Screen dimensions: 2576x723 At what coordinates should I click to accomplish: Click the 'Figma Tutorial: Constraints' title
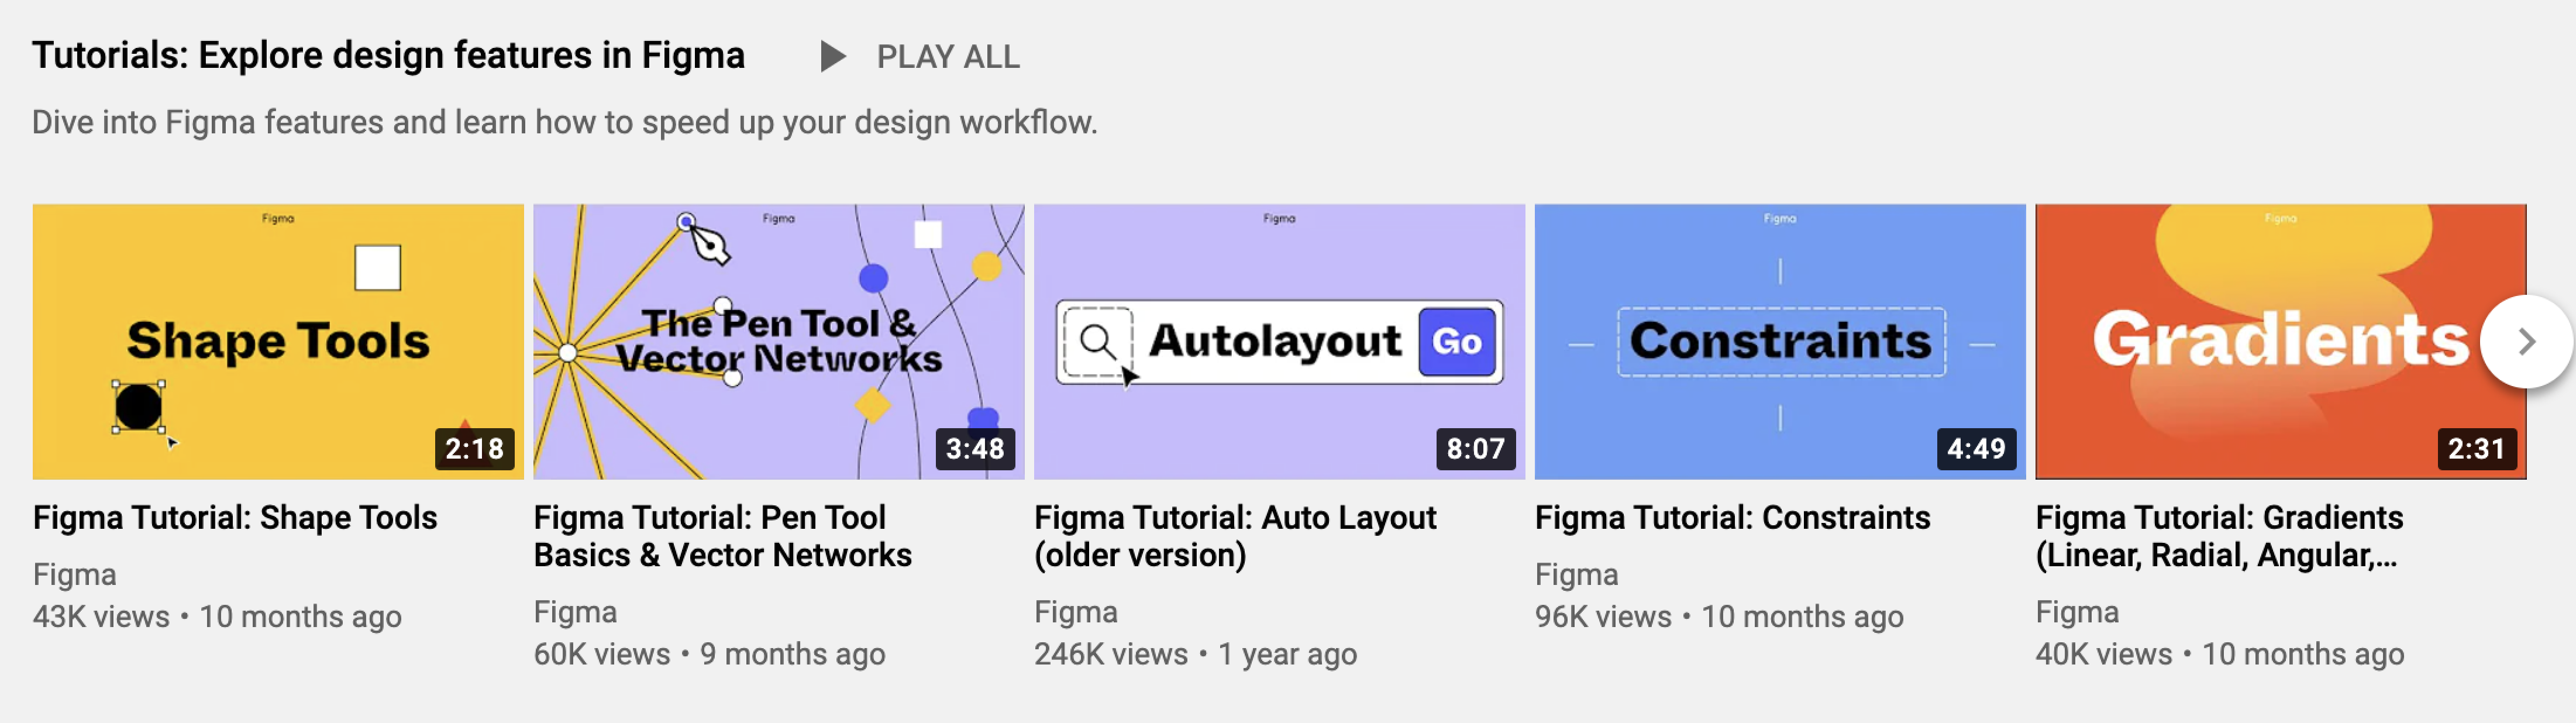(1732, 517)
